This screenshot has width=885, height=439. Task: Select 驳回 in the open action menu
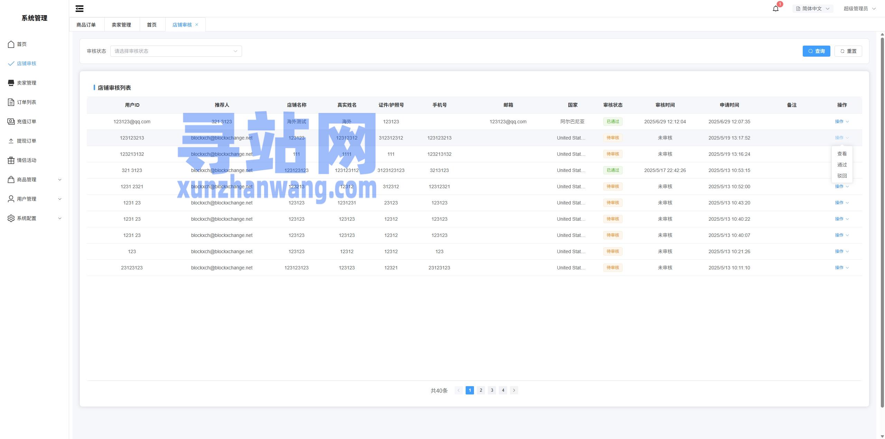point(842,176)
